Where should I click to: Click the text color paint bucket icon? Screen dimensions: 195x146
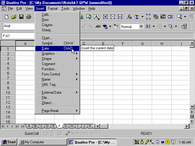(x=105, y=26)
